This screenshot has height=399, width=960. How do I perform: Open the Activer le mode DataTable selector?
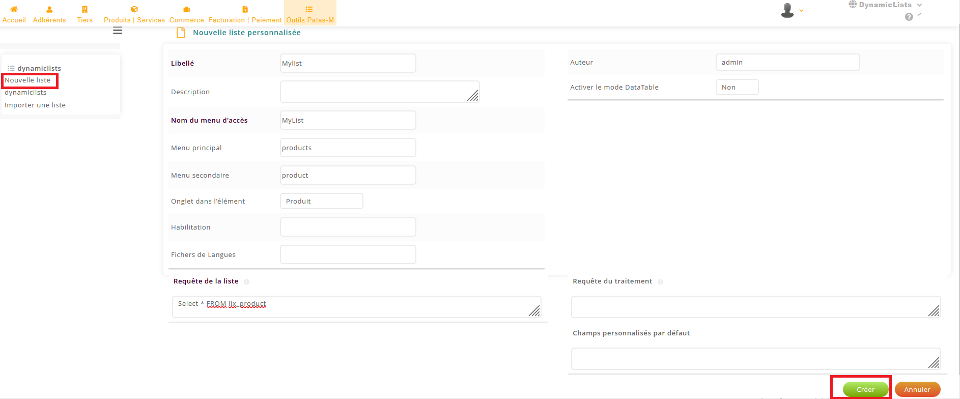(x=737, y=87)
